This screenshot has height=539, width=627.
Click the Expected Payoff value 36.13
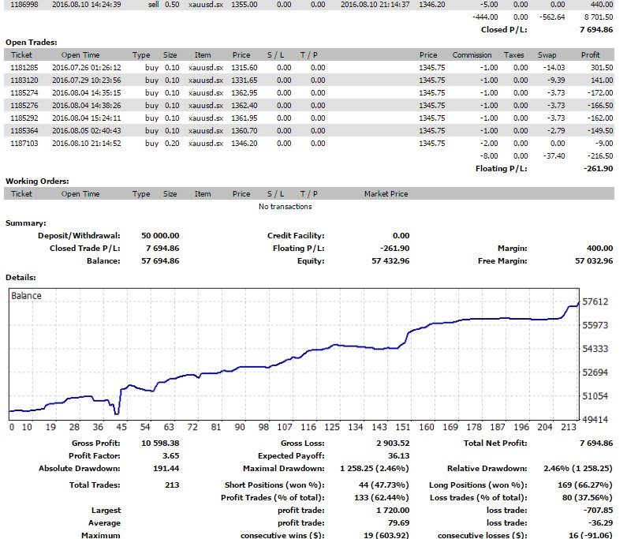(x=398, y=456)
